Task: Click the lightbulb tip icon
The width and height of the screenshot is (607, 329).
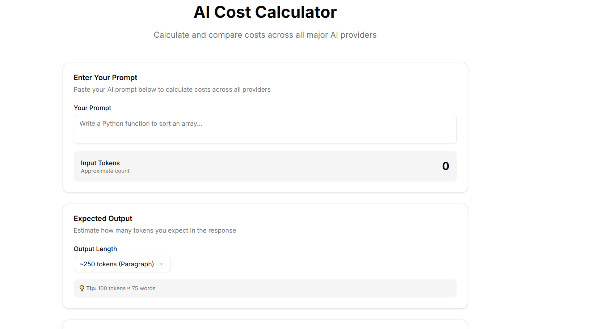Action: pyautogui.click(x=82, y=288)
